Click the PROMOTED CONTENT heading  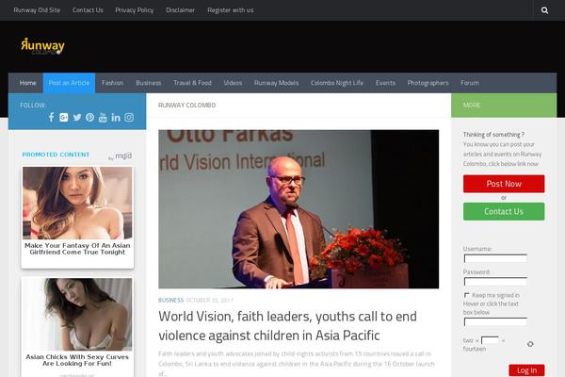[x=56, y=155]
